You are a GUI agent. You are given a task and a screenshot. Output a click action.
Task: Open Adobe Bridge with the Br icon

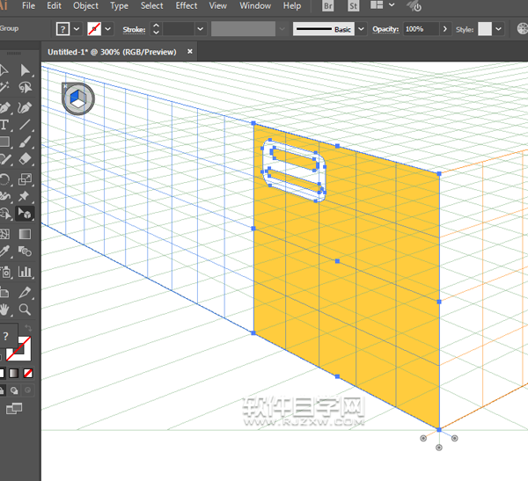328,6
